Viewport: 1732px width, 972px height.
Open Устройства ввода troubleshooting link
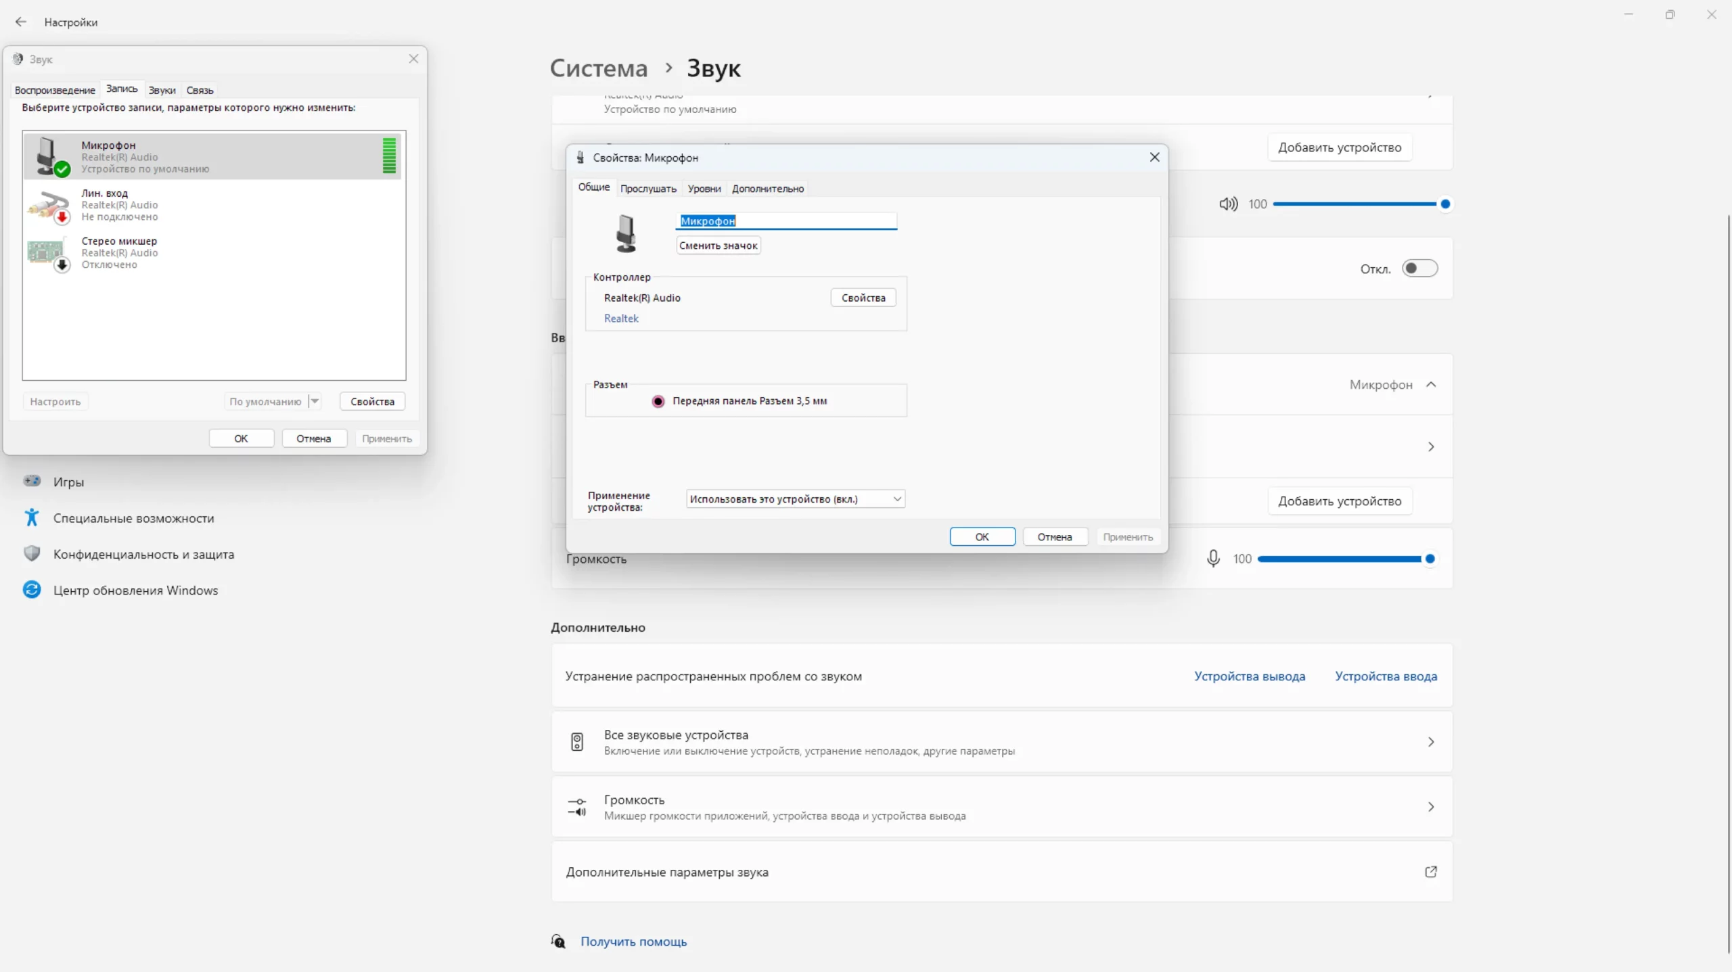tap(1385, 676)
